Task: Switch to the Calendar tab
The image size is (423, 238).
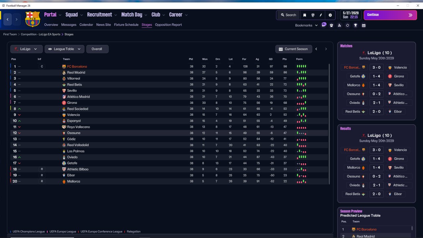Action: click(86, 25)
